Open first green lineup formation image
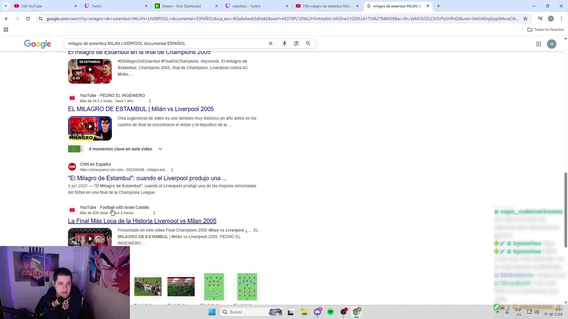Screen dimensions: 568x319 214,287
